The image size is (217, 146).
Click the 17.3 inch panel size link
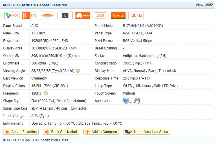[38, 33]
